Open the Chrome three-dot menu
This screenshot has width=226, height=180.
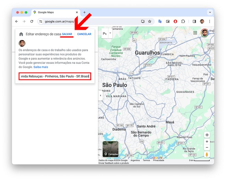tap(210, 21)
